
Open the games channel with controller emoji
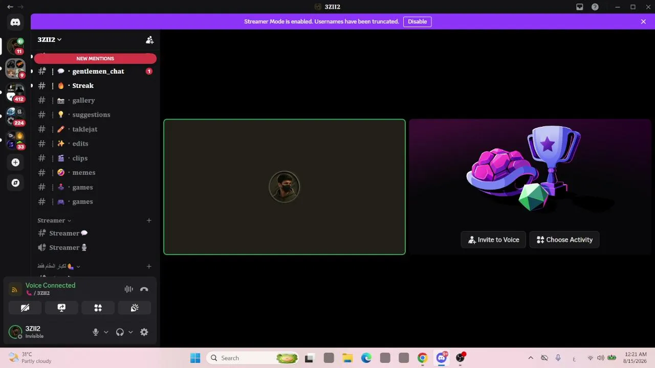tap(95, 201)
